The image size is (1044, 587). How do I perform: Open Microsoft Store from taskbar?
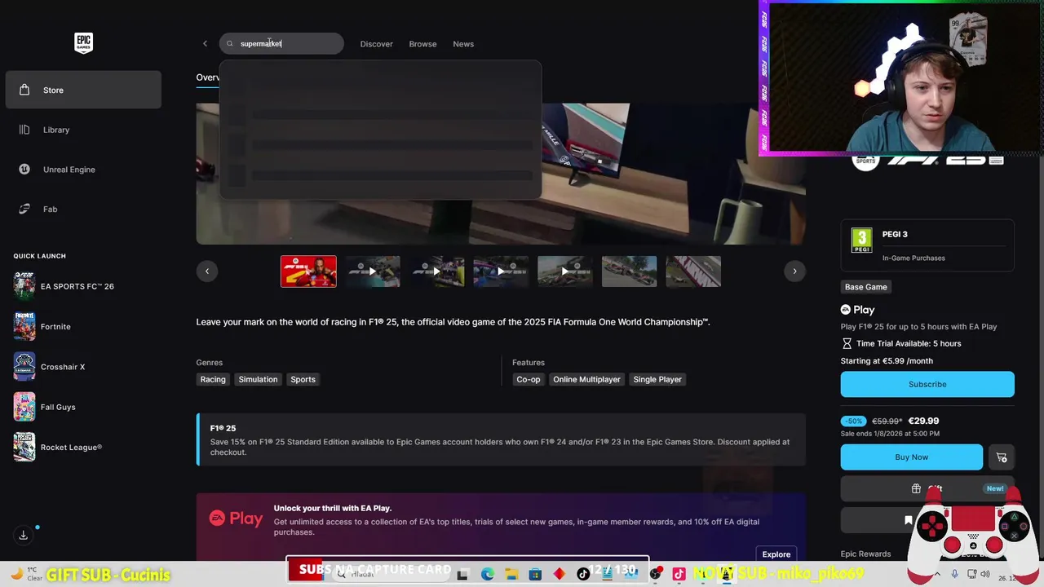(x=535, y=574)
